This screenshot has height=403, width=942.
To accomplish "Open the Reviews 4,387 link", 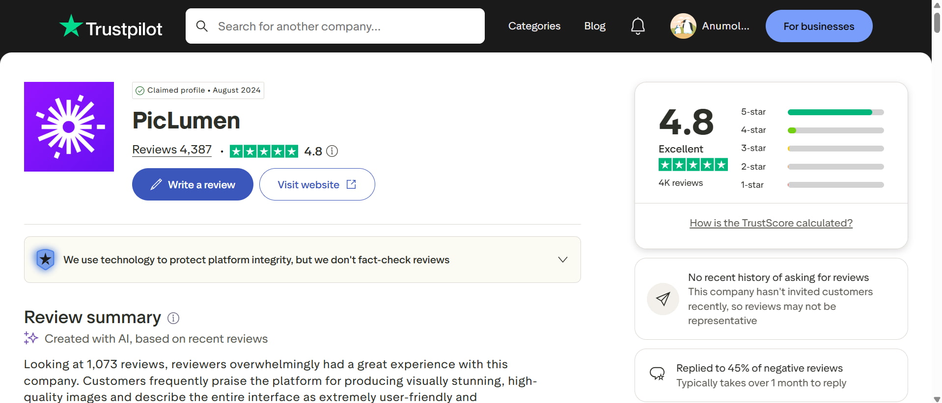I will click(172, 150).
